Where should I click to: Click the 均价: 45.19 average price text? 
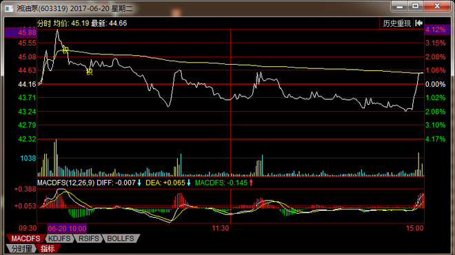tap(72, 23)
